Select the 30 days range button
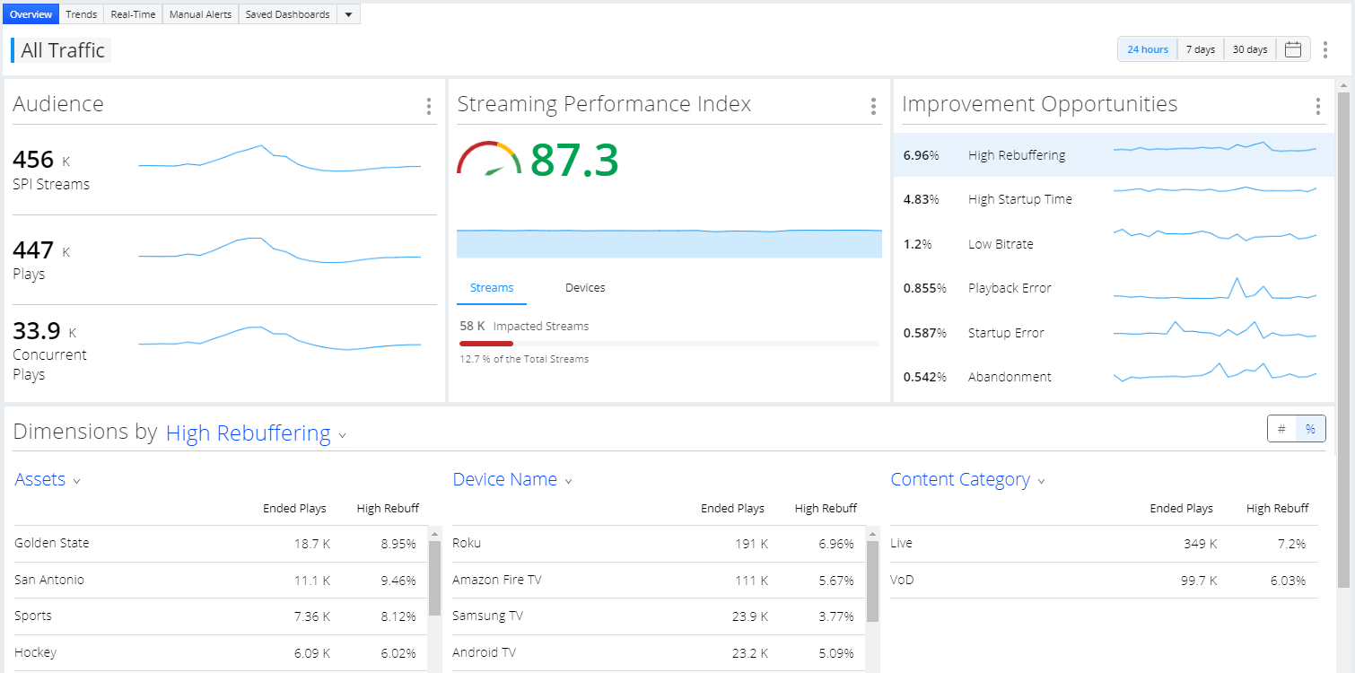1355x673 pixels. pos(1249,49)
